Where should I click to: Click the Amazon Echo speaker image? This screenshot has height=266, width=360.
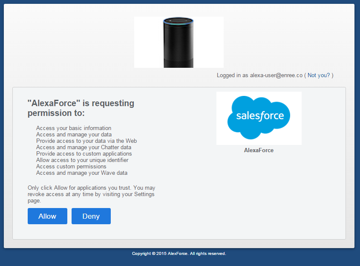(179, 42)
